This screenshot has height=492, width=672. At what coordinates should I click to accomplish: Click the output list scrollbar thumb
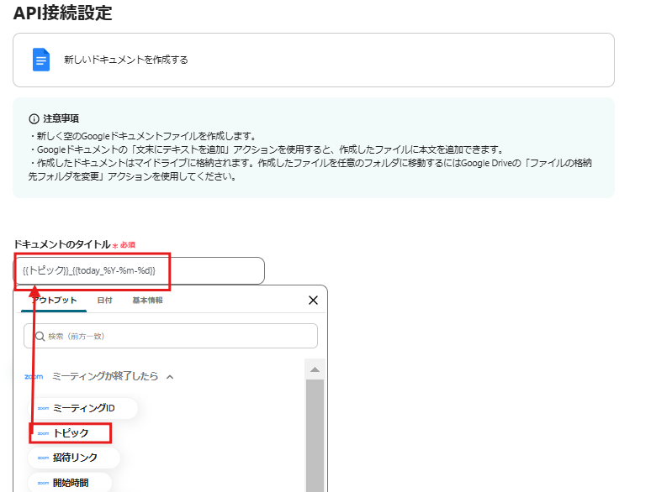pyautogui.click(x=315, y=436)
